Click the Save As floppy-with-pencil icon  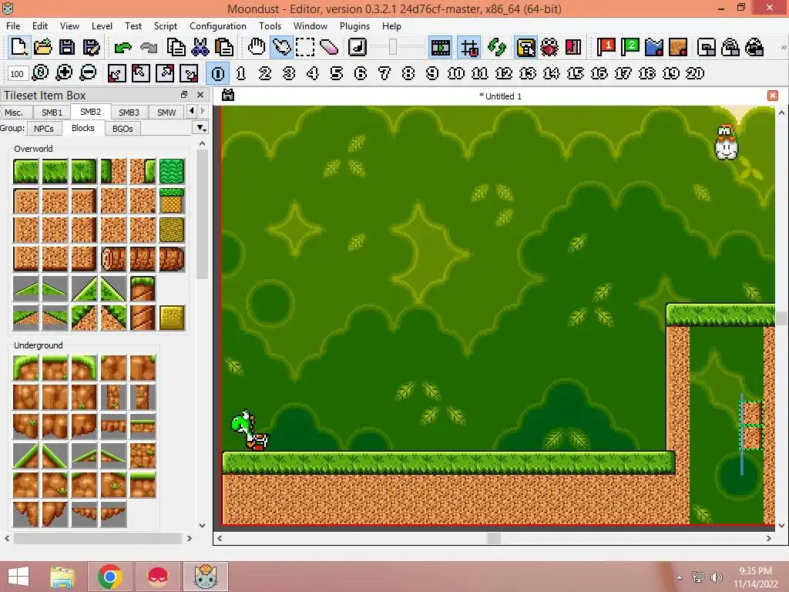tap(91, 47)
